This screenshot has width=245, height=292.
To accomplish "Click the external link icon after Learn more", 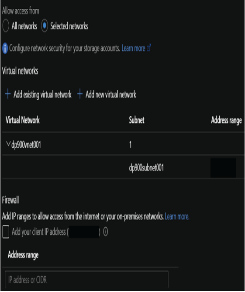I will 148,48.
